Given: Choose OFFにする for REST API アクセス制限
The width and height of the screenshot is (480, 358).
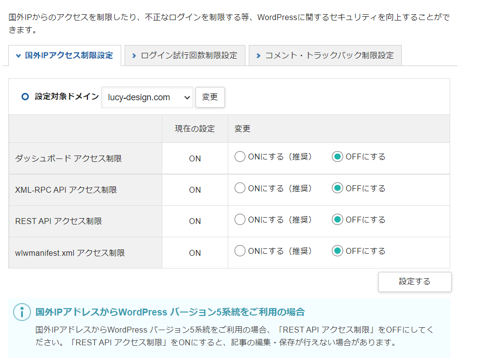Looking at the screenshot, I should tap(337, 220).
